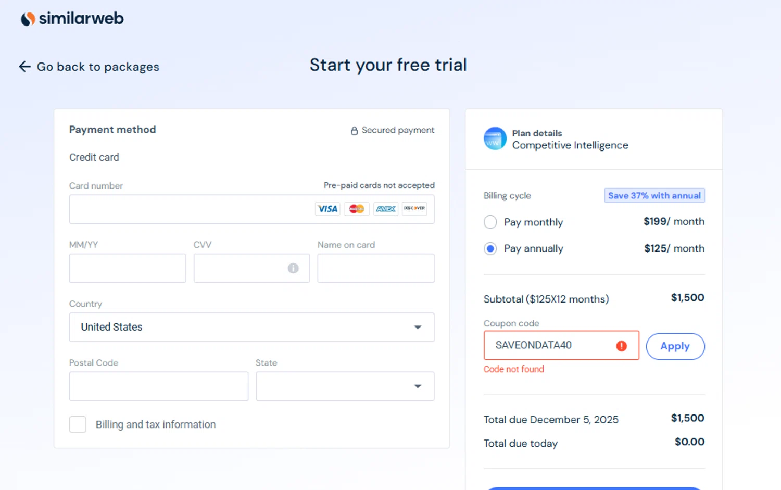
Task: Click the 'Code not found' message
Action: (514, 369)
